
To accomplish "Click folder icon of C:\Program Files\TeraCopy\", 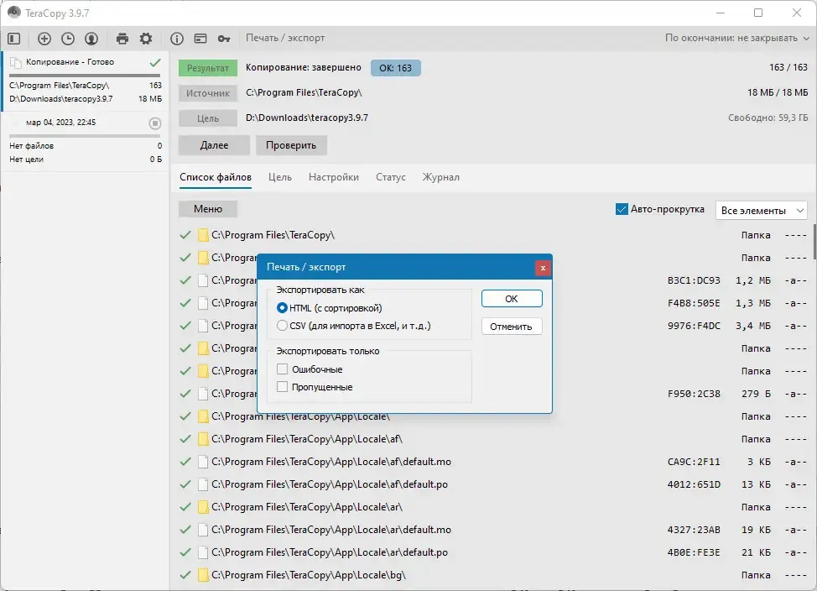I will pos(203,235).
